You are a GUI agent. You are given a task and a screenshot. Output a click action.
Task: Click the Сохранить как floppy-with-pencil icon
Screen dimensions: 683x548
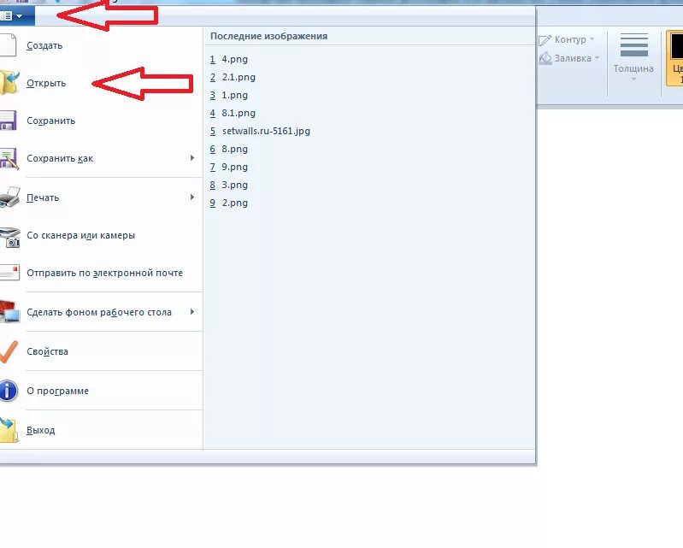coord(9,158)
